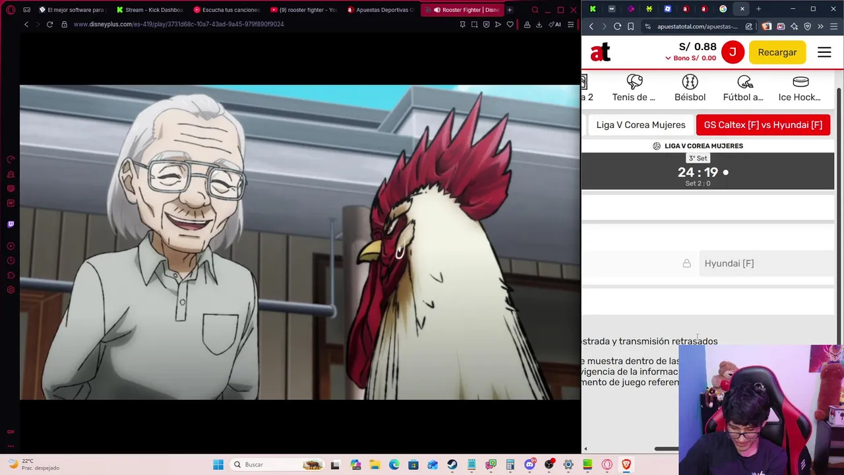Image resolution: width=844 pixels, height=475 pixels.
Task: Open the '(9) rooster fighter' YouTube tab
Action: (x=303, y=10)
